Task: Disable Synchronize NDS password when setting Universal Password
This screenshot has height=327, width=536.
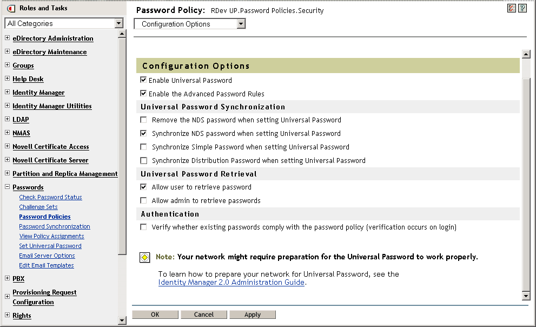Action: (143, 133)
